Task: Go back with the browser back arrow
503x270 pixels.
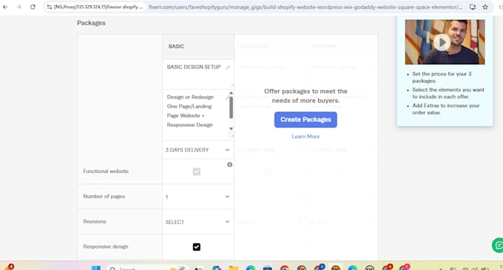Action: (5, 7)
